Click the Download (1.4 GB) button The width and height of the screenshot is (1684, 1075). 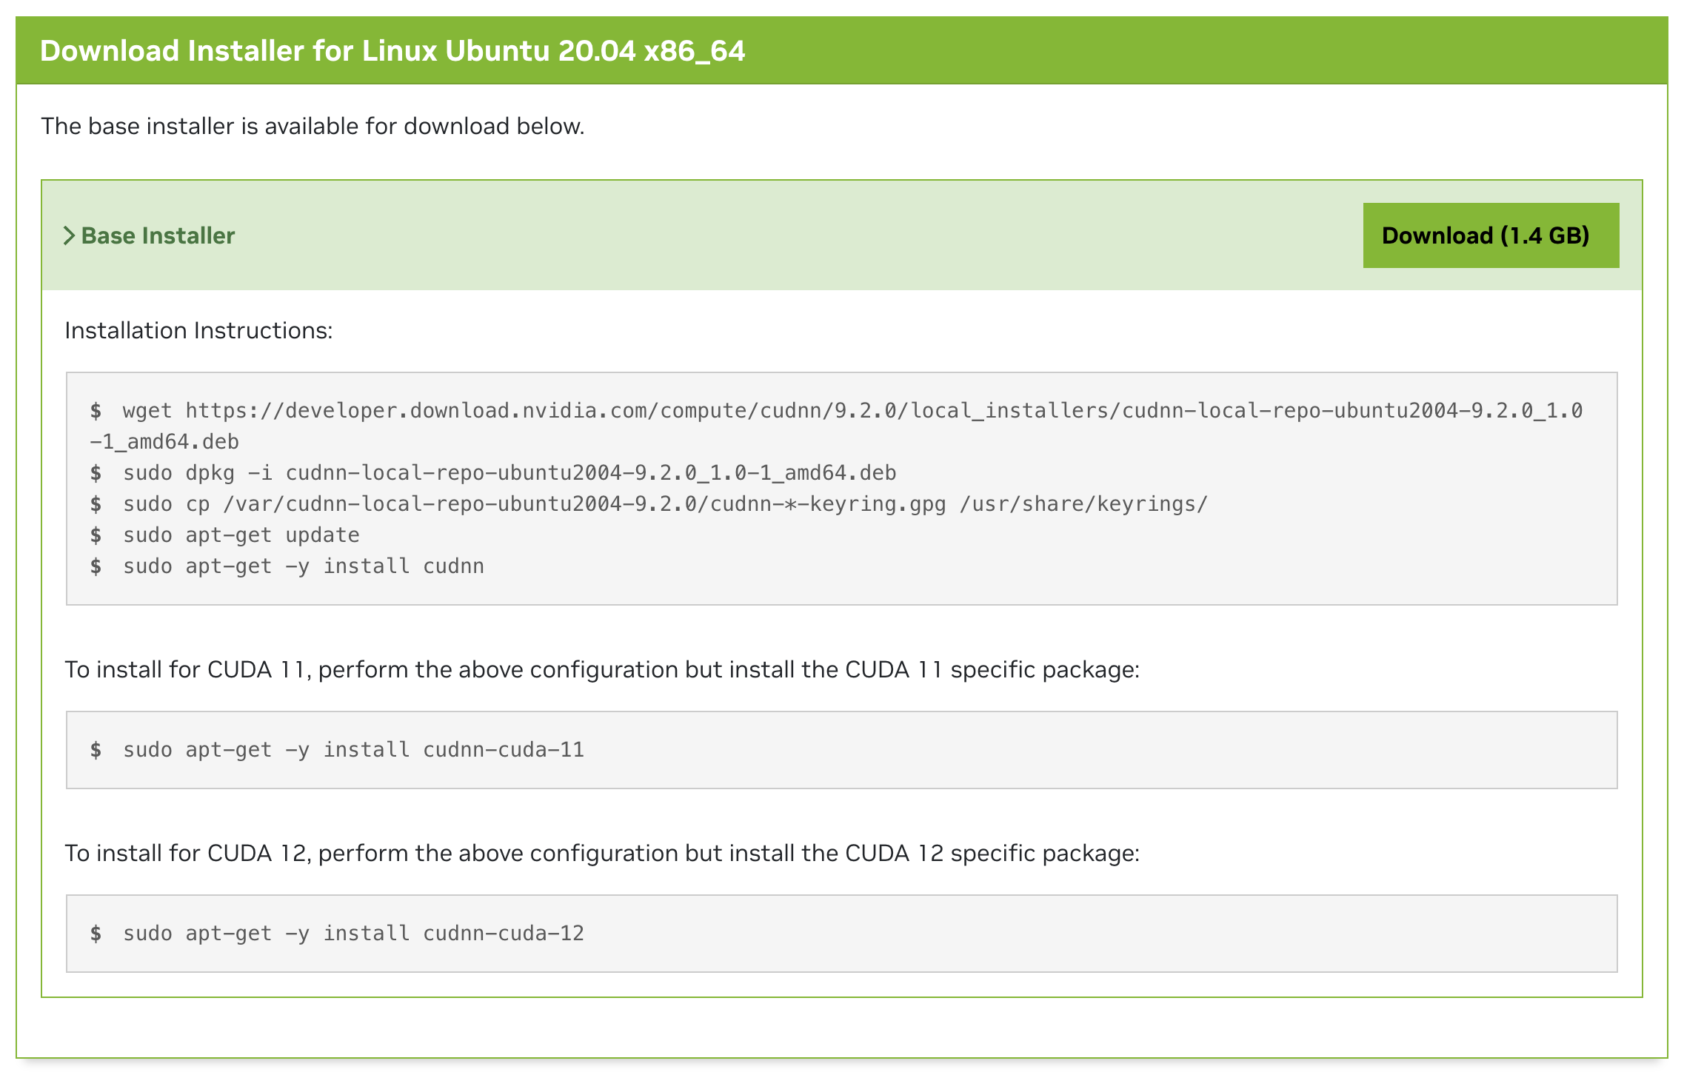click(x=1490, y=235)
